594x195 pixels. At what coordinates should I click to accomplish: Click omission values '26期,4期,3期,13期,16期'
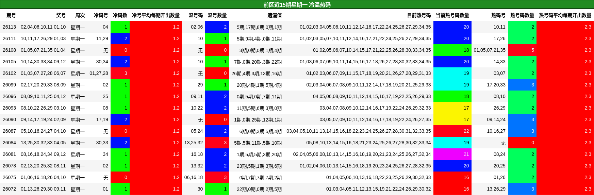(x=257, y=74)
